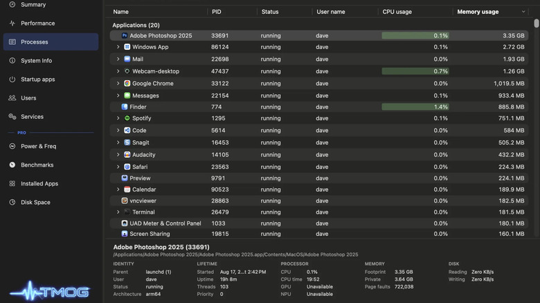540x303 pixels.
Task: Expand the Google Chrome process row
Action: pos(118,83)
